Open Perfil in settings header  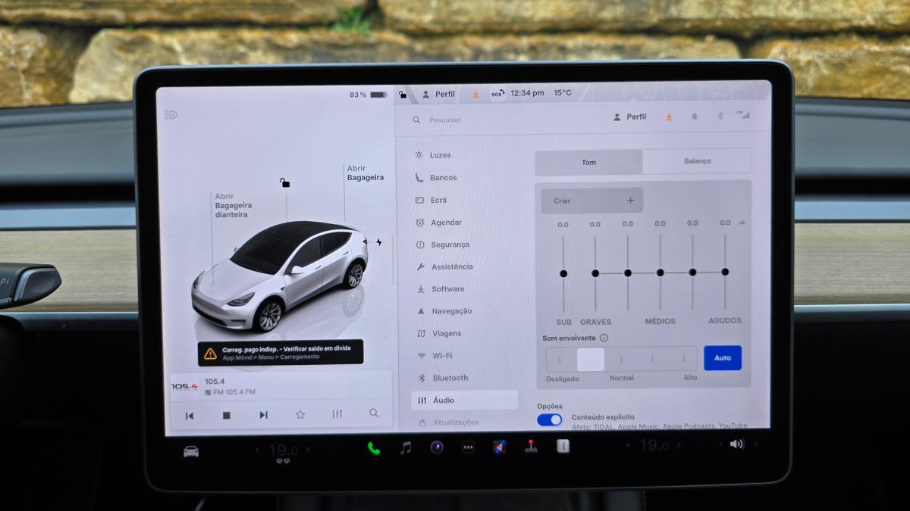629,117
